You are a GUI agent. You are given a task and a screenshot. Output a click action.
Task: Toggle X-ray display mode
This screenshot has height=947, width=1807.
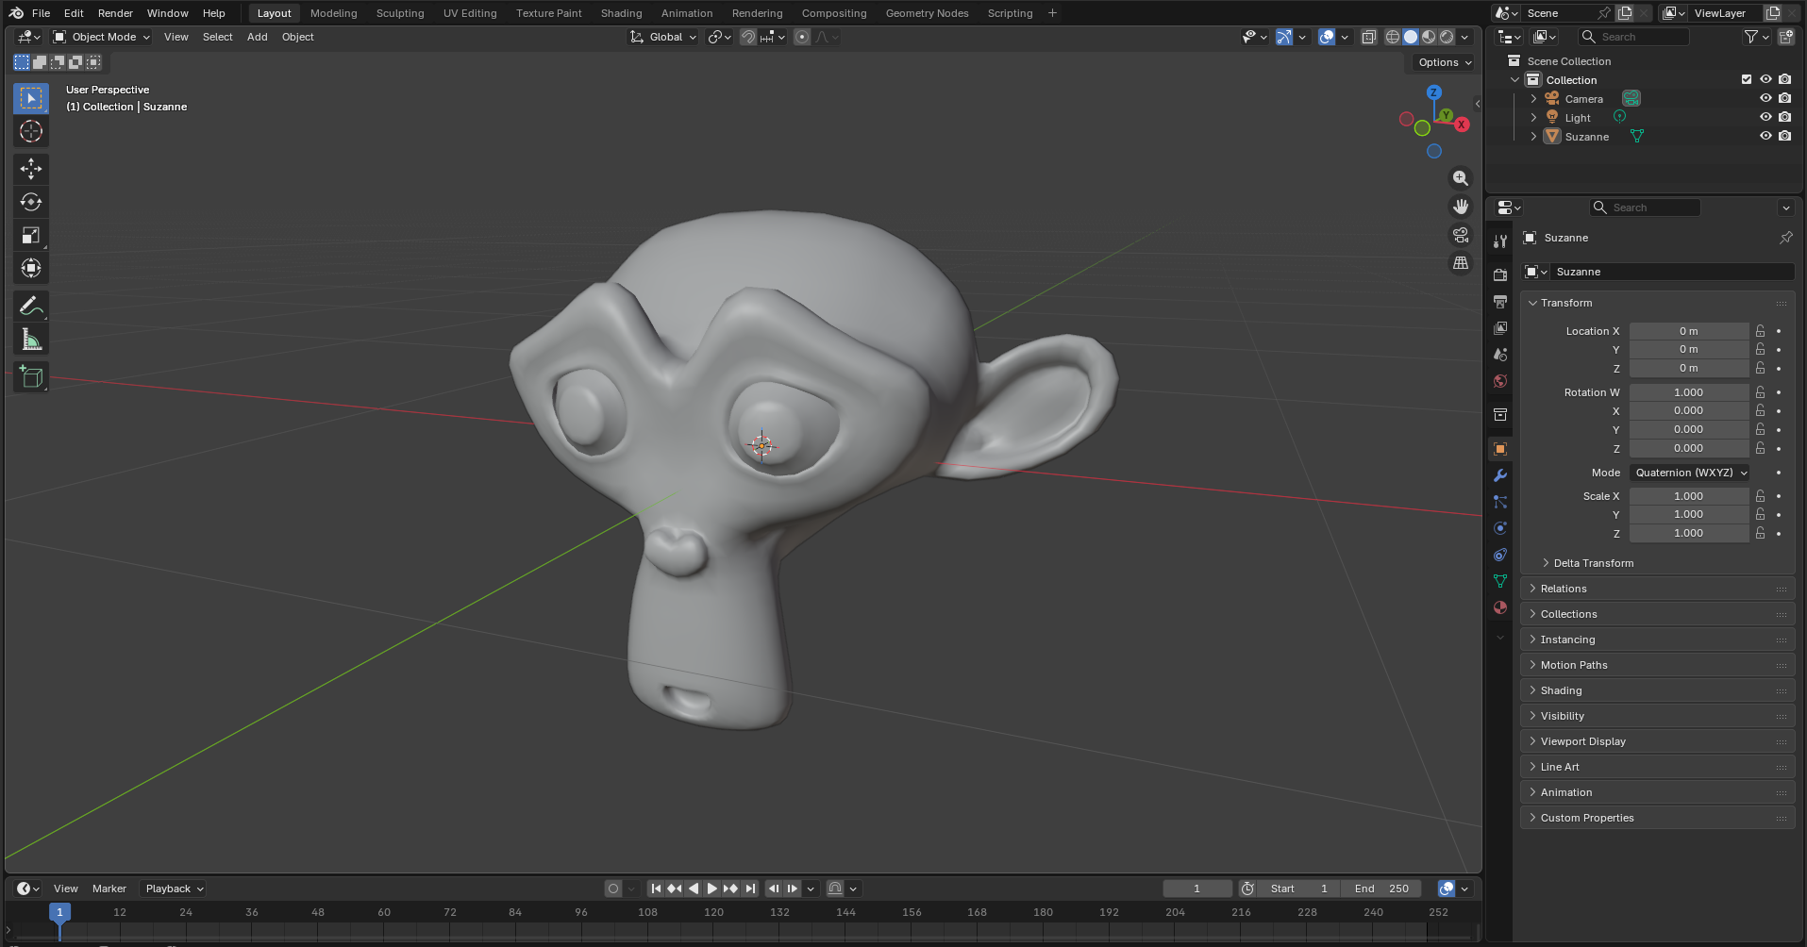tap(1368, 37)
